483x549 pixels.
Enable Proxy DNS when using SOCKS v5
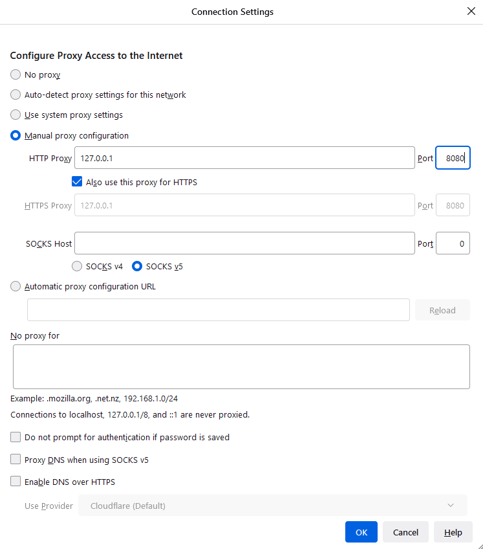tap(16, 460)
